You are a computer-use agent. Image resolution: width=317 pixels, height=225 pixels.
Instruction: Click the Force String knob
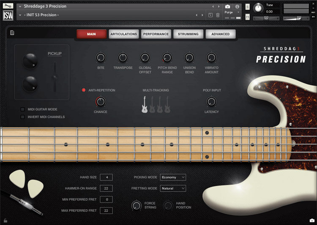click(x=137, y=206)
